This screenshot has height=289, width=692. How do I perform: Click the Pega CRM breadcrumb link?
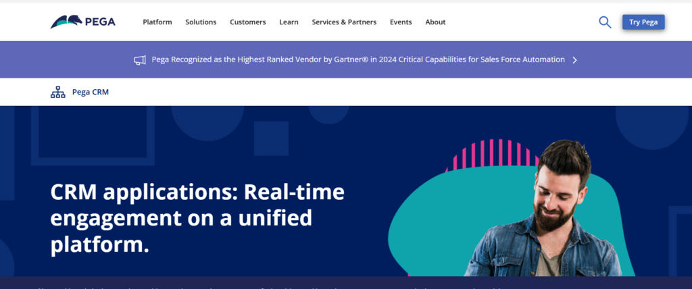coord(90,92)
